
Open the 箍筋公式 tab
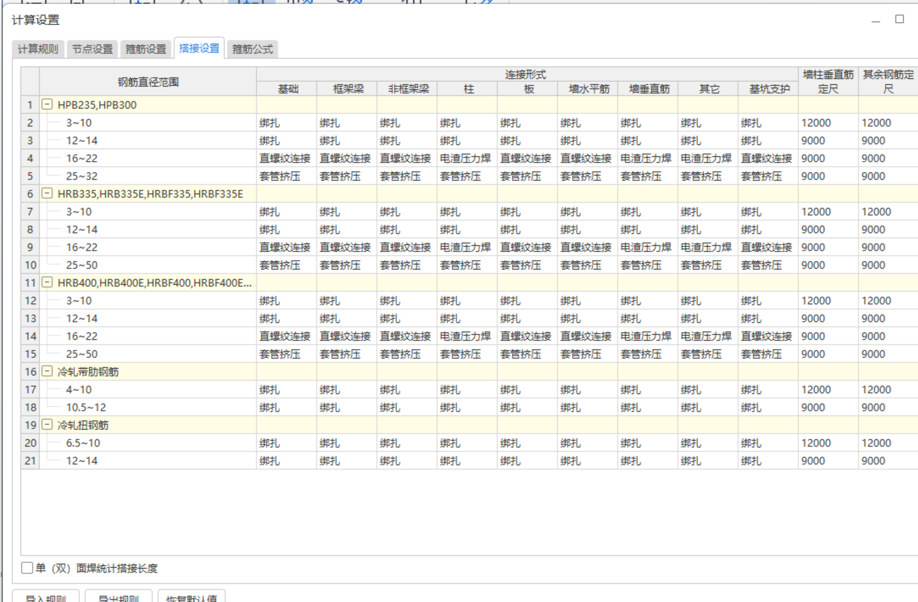[253, 49]
